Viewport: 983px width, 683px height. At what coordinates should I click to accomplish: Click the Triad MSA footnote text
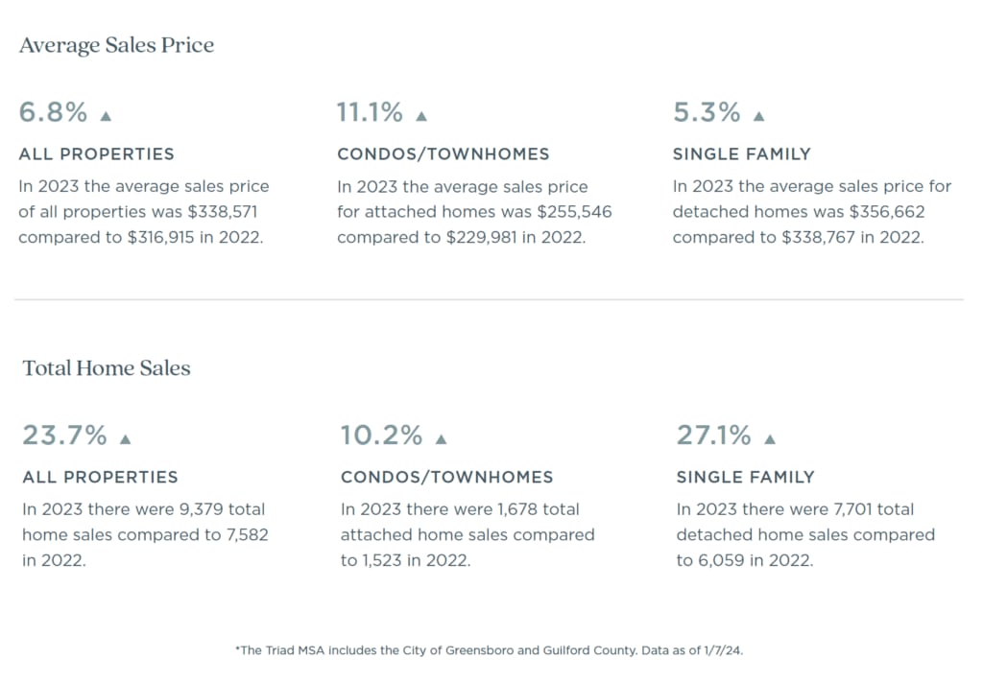pos(489,650)
